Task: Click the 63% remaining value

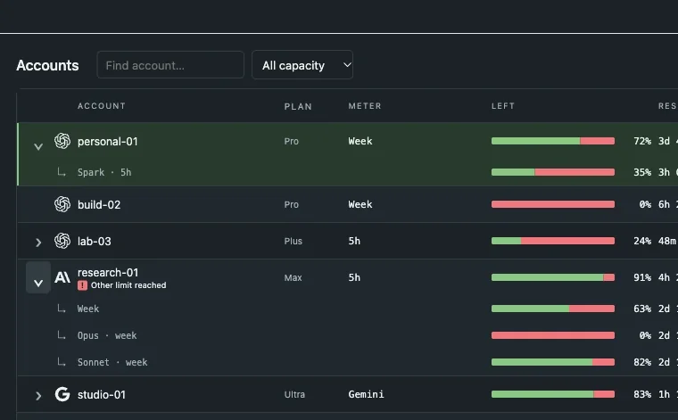Action: [642, 309]
